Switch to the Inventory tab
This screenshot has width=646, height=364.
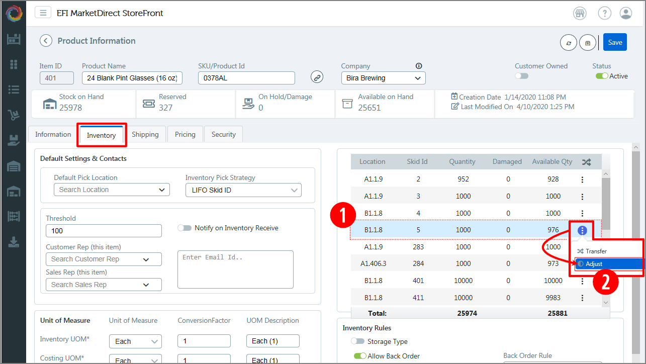point(101,135)
